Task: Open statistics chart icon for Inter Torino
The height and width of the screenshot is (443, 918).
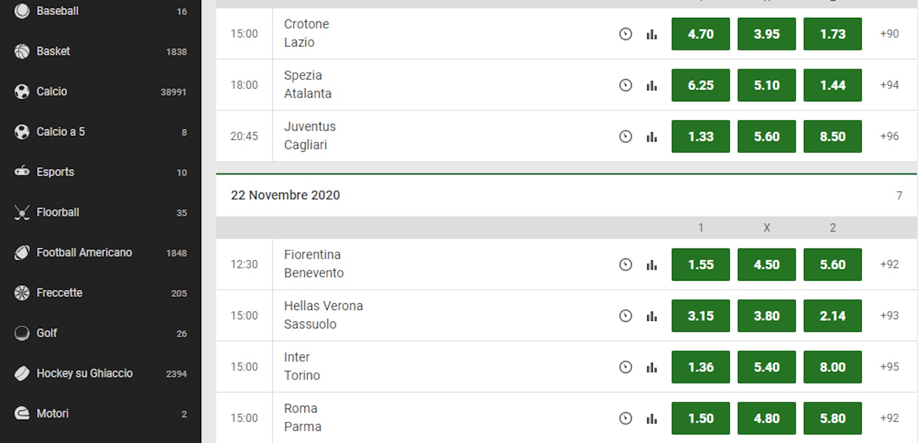Action: (651, 367)
